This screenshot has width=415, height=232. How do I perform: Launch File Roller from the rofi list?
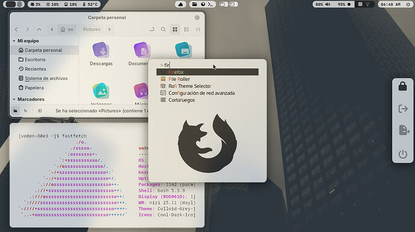pyautogui.click(x=207, y=79)
